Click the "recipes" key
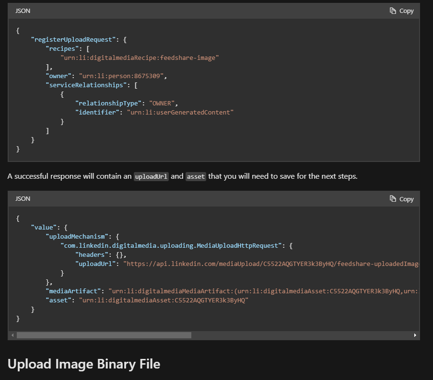The height and width of the screenshot is (380, 433). pyautogui.click(x=62, y=48)
